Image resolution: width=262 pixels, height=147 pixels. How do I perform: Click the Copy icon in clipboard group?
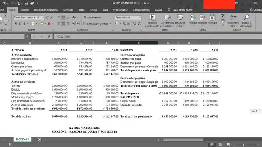[x=5, y=20]
